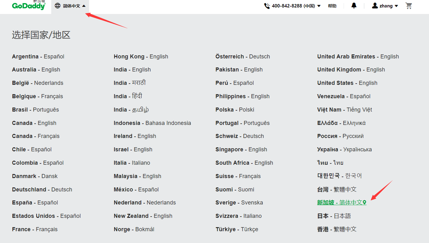The image size is (429, 243).
Task: Select Argentina - Español
Action: (x=38, y=57)
